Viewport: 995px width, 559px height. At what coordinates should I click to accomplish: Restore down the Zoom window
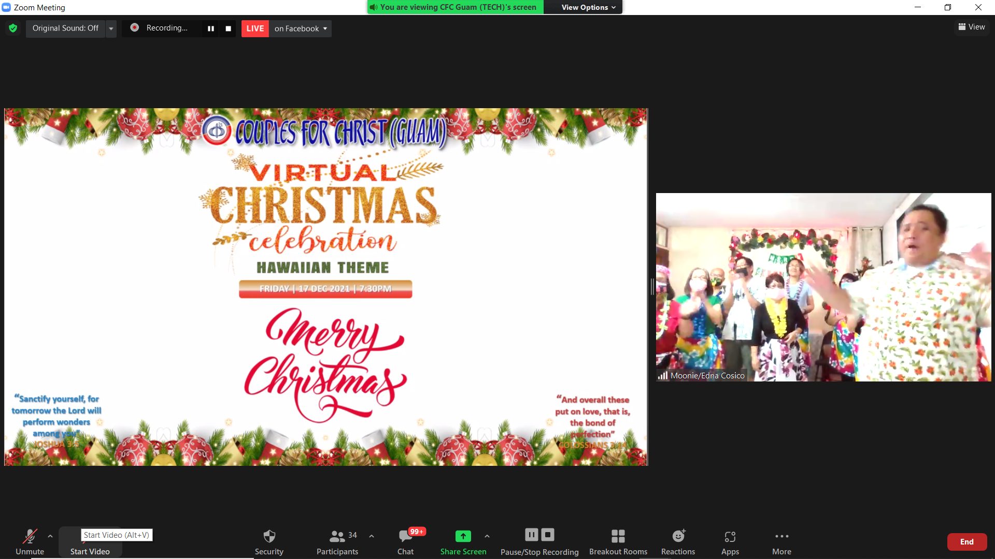click(x=948, y=7)
